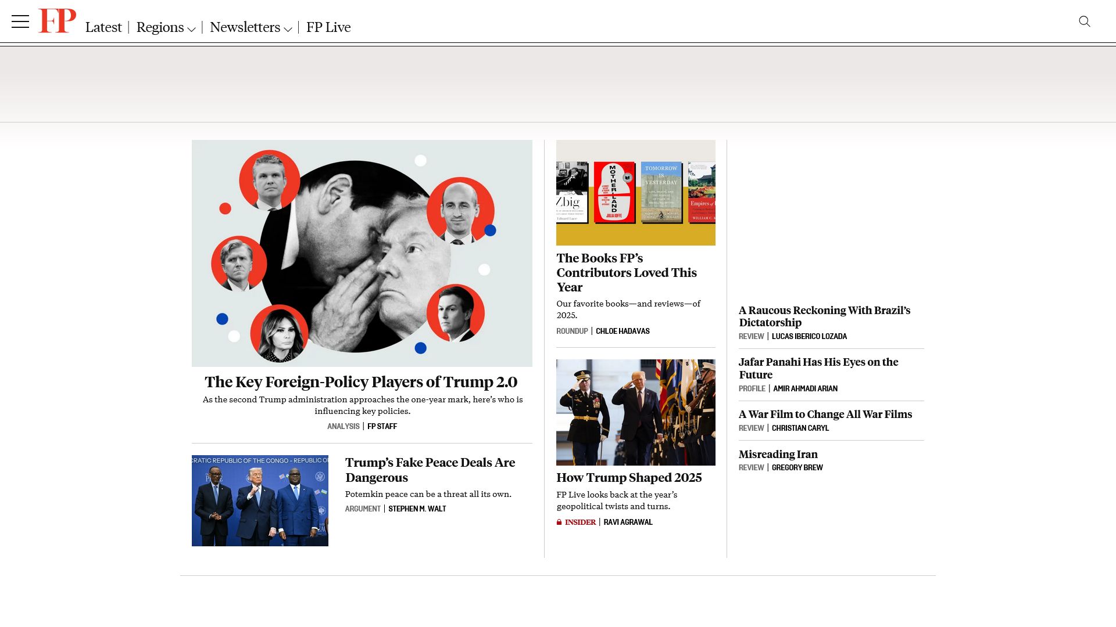Click "FP Live looks back" summary text

[x=617, y=500]
